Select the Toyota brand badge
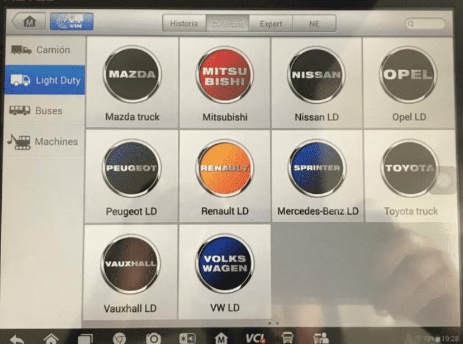The image size is (463, 344). pos(410,168)
